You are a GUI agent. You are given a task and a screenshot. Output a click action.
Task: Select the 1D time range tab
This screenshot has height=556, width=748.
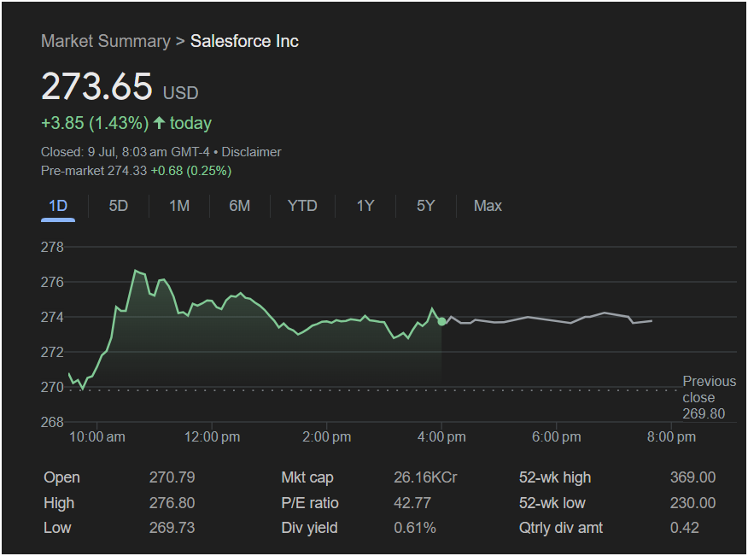click(x=58, y=206)
